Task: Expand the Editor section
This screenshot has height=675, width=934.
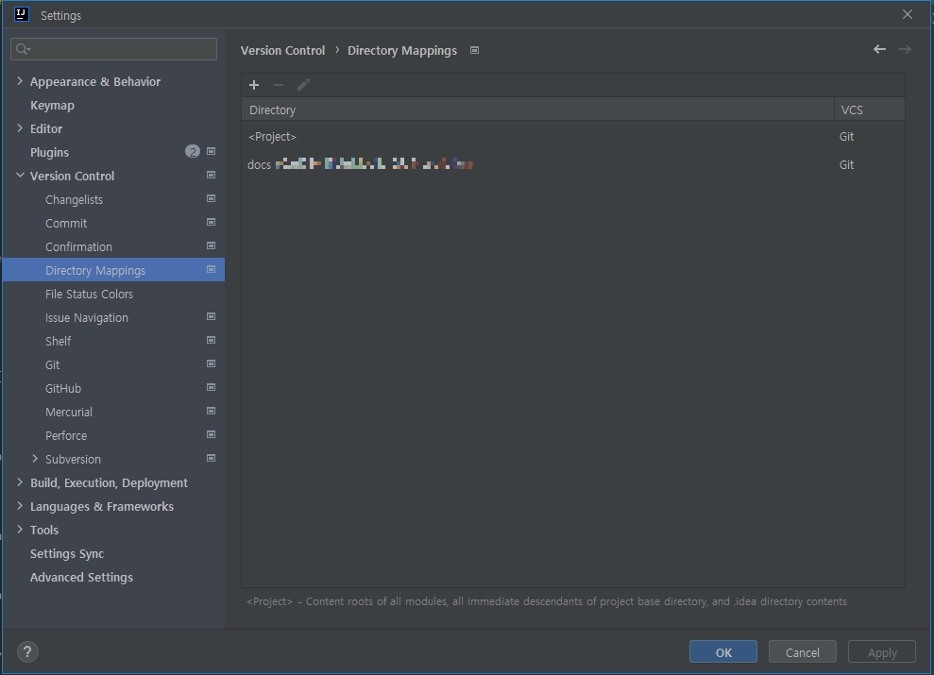Action: pos(20,128)
